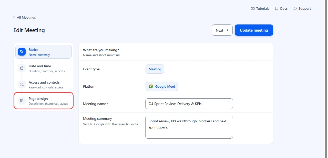Click the 'Duration, timezone, repeats' subtitle
This screenshot has width=328, height=158.
point(47,71)
